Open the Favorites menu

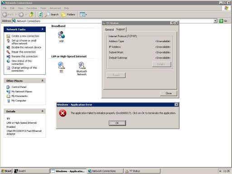click(32, 8)
